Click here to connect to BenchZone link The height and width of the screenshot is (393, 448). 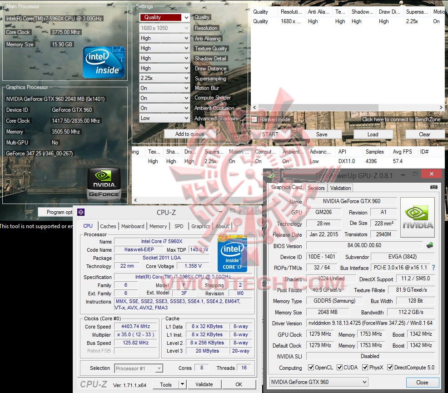401,119
